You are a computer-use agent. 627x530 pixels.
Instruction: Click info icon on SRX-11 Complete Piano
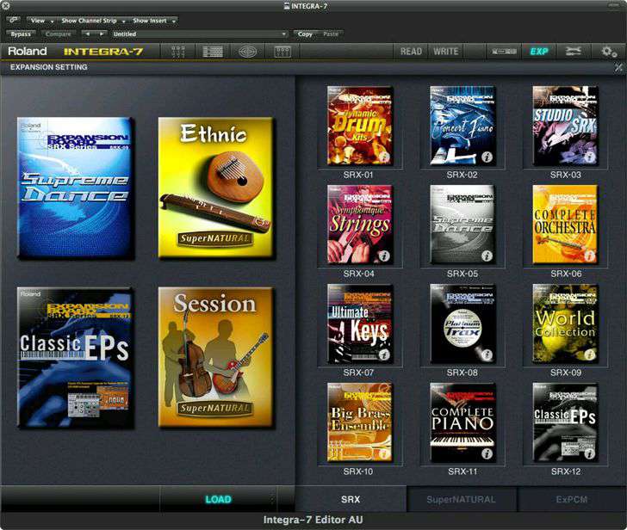pyautogui.click(x=486, y=453)
